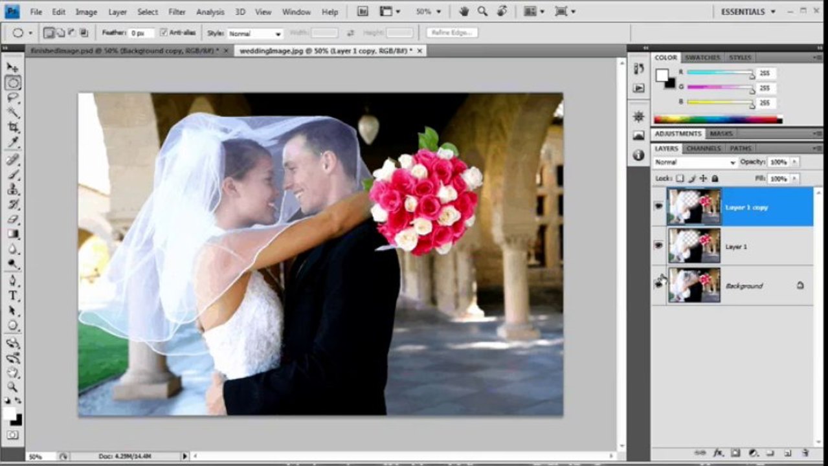Select the 3D Orbit camera tool
This screenshot has height=466, width=828.
pos(13,358)
